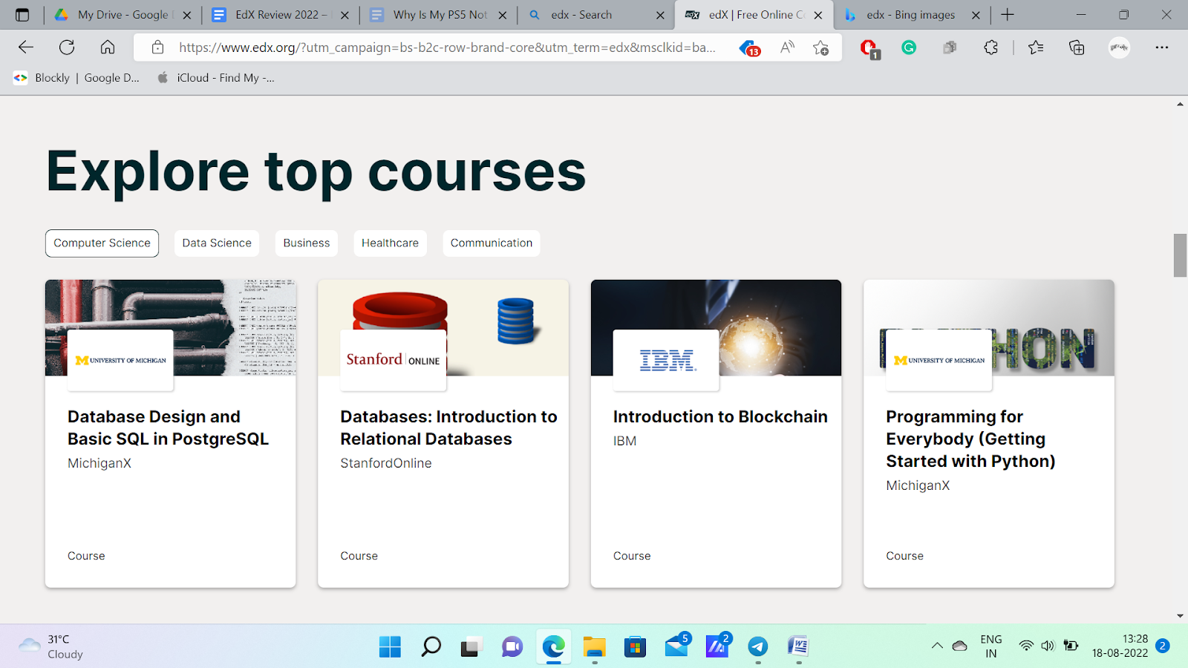Viewport: 1188px width, 668px height.
Task: Open the clock and date flyout
Action: click(1120, 646)
